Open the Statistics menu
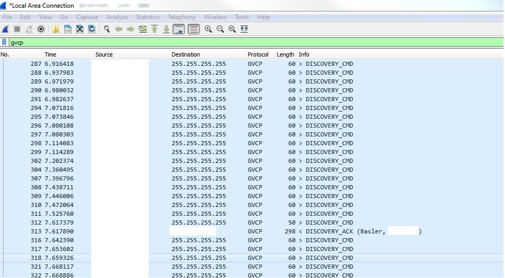Viewport: 505px width, 278px height. pyautogui.click(x=147, y=17)
